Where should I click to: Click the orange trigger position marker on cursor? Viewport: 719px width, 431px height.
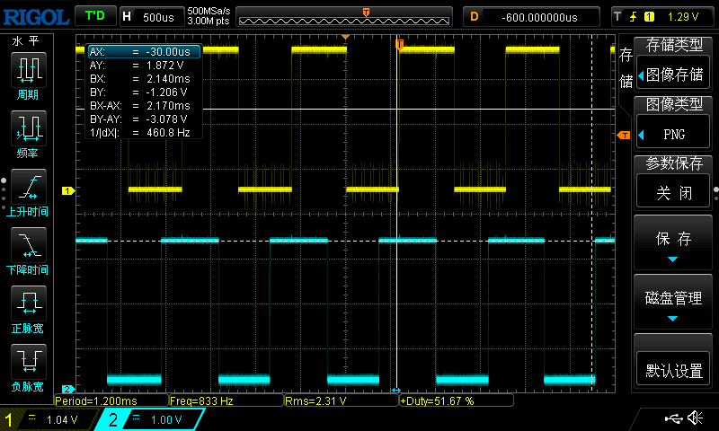(x=399, y=44)
